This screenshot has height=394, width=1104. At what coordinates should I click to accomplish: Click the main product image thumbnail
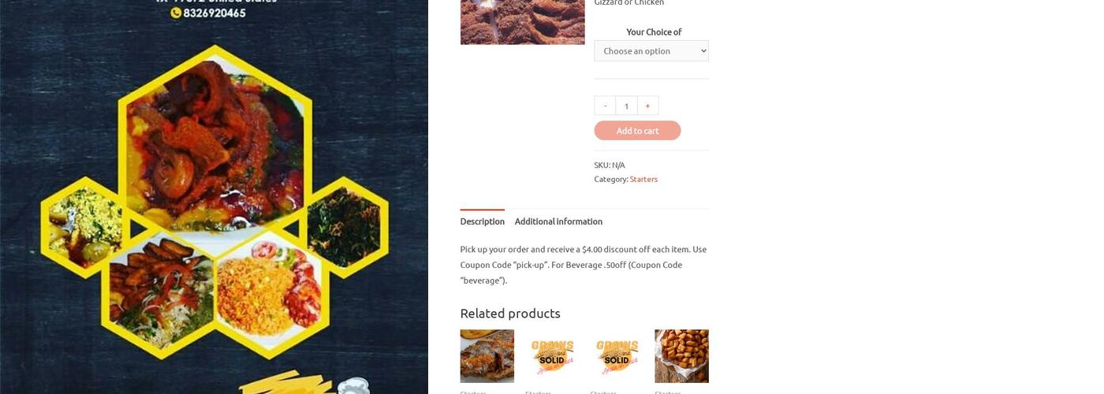(x=523, y=22)
